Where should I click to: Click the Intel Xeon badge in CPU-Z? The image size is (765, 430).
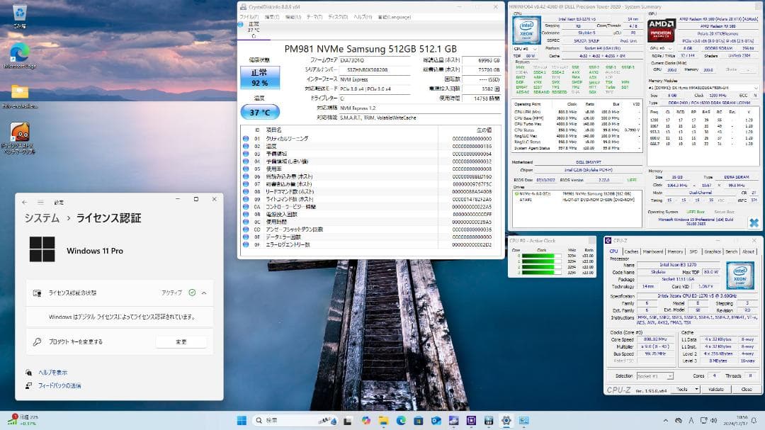[740, 276]
